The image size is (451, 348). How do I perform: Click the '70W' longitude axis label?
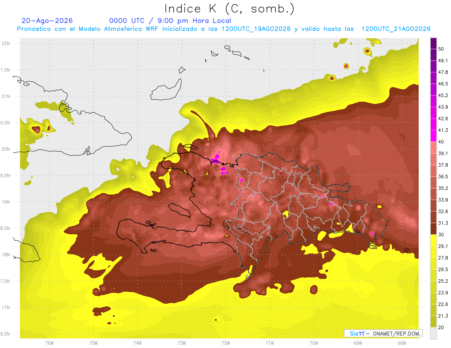314,343
